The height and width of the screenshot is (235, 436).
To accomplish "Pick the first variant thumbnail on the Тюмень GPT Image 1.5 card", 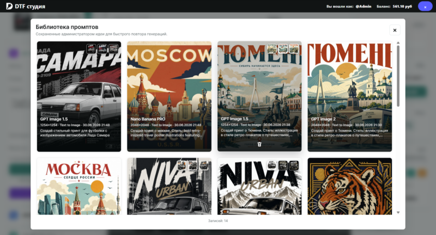I will [x=271, y=48].
